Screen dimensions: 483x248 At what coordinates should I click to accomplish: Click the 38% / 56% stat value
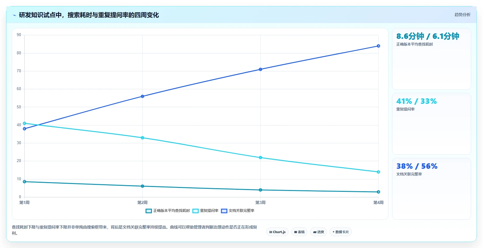417,166
